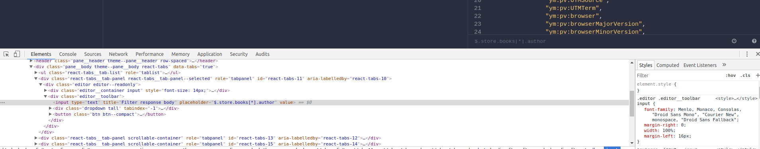Open the Memory tab
Screen dimensions: 760x149
(x=180, y=54)
